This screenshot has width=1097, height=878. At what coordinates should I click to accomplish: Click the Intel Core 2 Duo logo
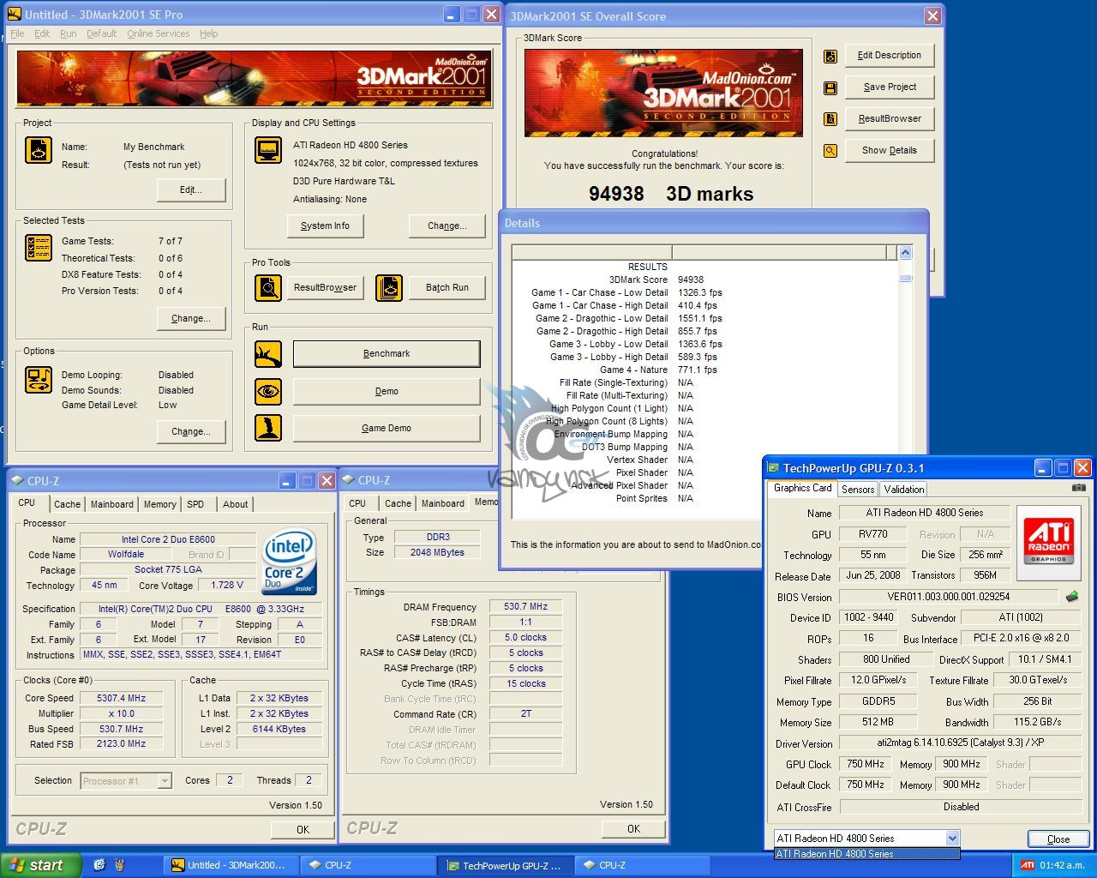coord(290,562)
